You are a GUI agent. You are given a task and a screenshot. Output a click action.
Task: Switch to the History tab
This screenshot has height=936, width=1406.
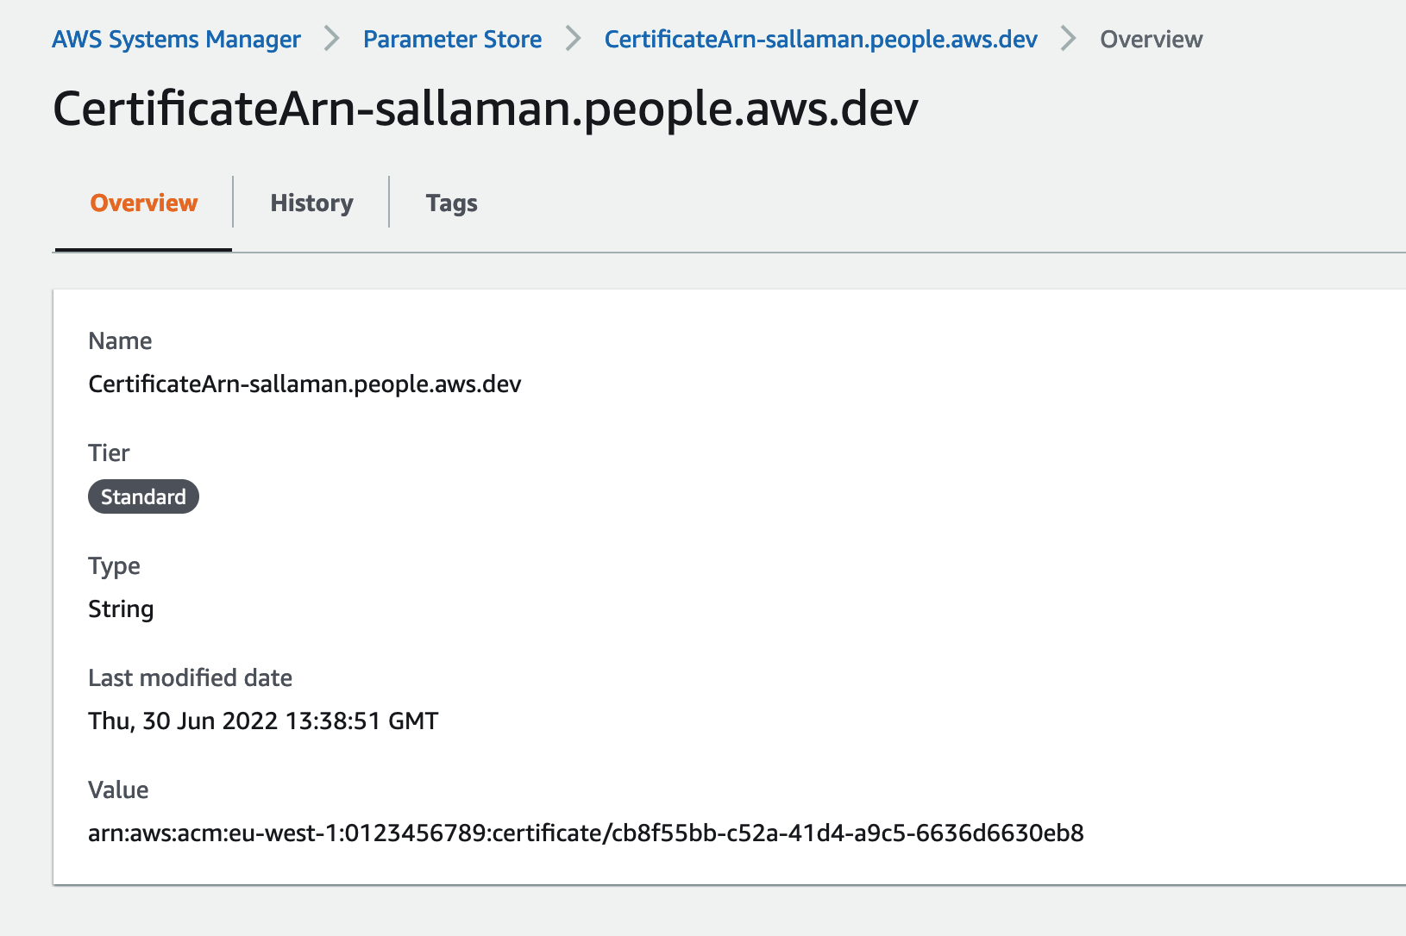point(311,203)
